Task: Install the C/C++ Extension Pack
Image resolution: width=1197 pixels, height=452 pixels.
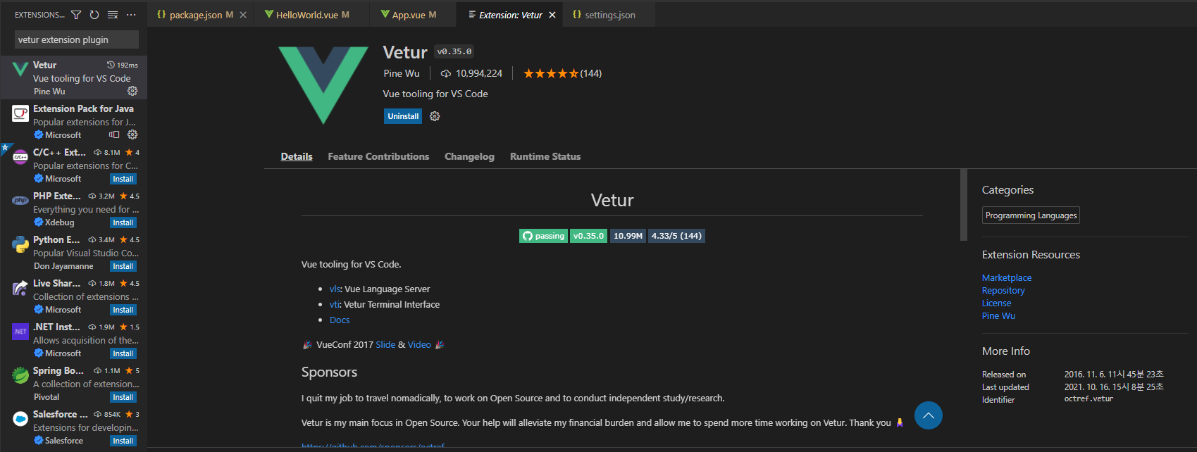Action: [x=123, y=179]
